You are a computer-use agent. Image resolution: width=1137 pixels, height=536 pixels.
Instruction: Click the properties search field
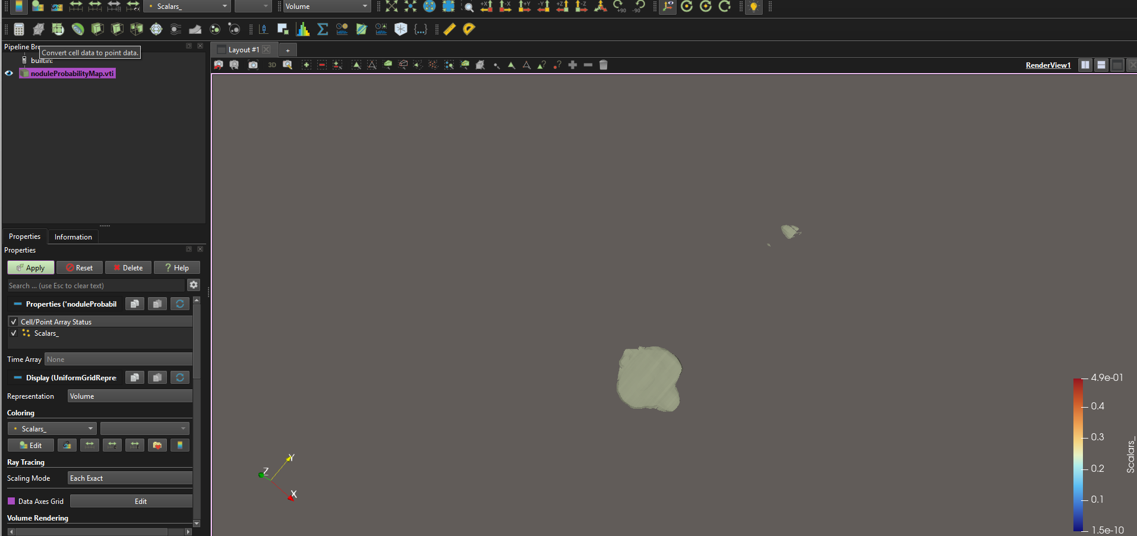pyautogui.click(x=95, y=286)
